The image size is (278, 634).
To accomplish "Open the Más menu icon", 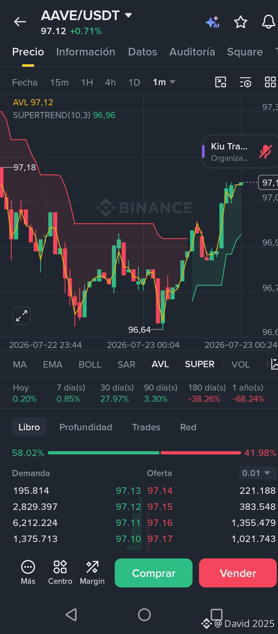I will [28, 573].
